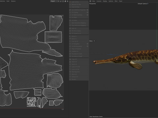This screenshot has height=118, width=158.
Task: Run Cycle UV CW
Action: point(79,69)
